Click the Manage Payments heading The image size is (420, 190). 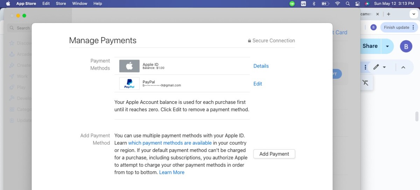pos(103,40)
